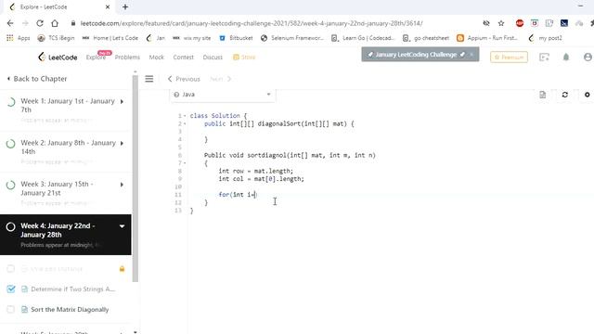Click the Week 1 progress circle
This screenshot has height=334, width=594.
coord(11,102)
